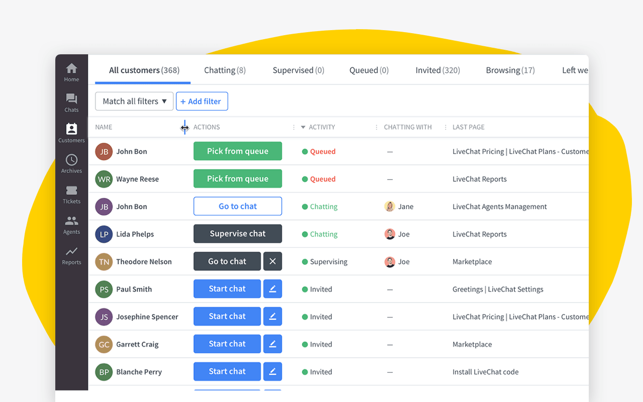Click Blanche Perry's BP avatar
The image size is (643, 402).
(x=104, y=372)
